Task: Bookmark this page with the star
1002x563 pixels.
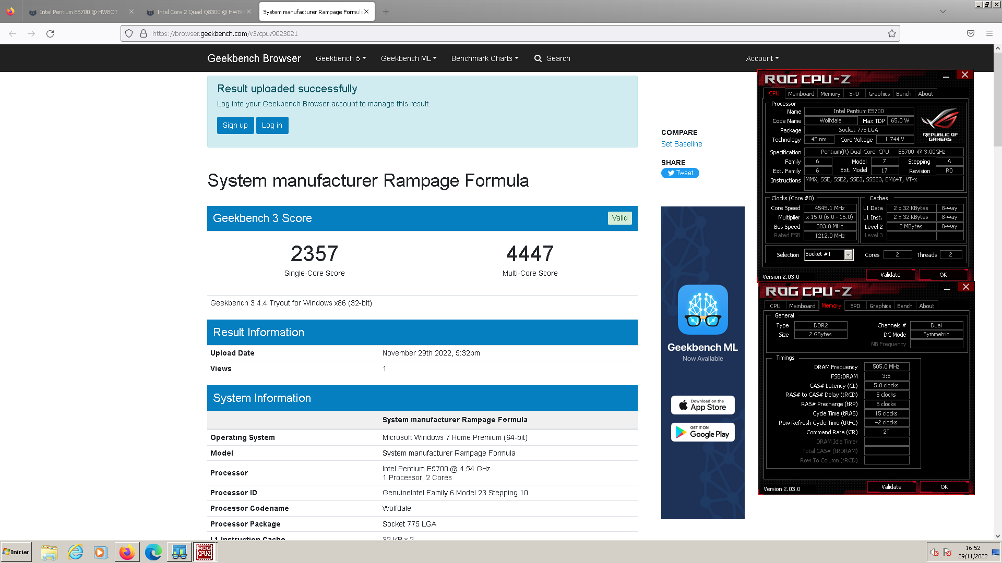Action: [892, 33]
